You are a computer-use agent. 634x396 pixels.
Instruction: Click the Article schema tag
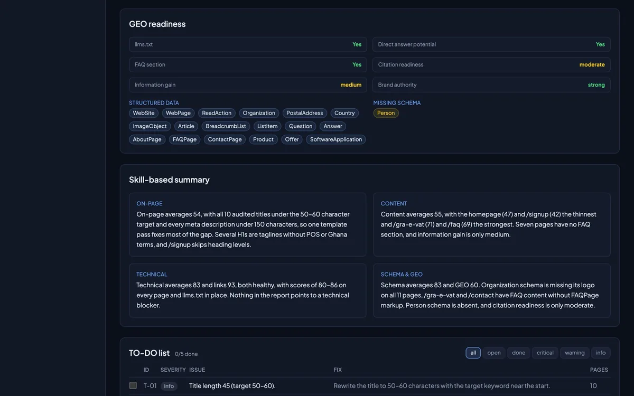pyautogui.click(x=186, y=126)
